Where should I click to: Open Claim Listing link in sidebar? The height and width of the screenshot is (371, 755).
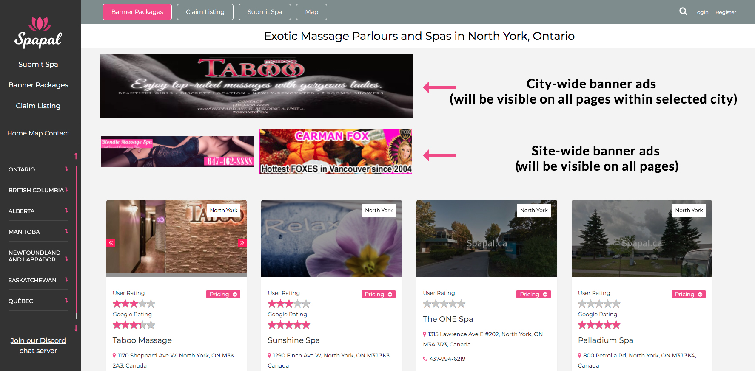[x=38, y=106]
